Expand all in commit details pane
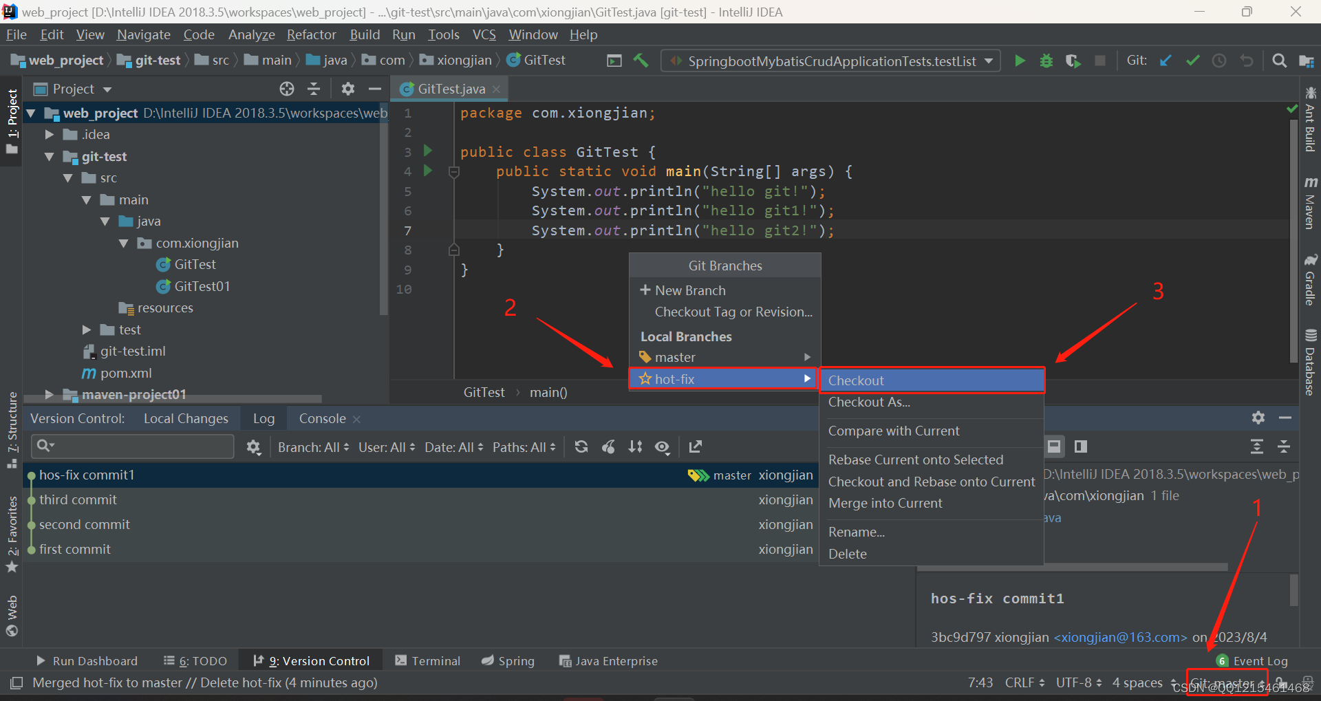The width and height of the screenshot is (1321, 701). coord(1257,447)
